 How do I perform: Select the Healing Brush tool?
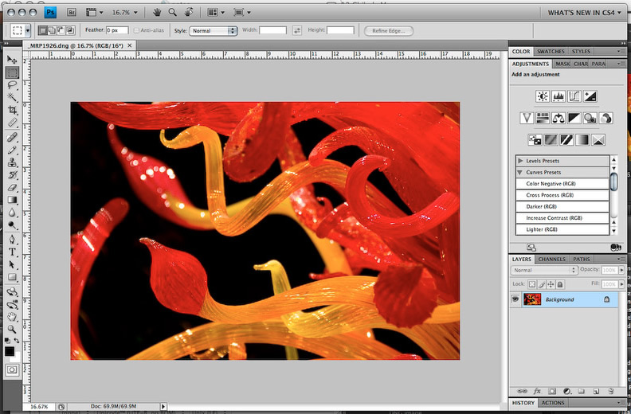point(12,137)
